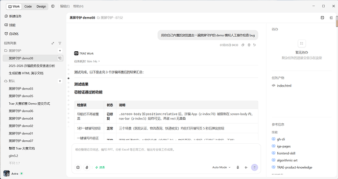Open the iga-pages skill
This screenshot has height=179, width=338.
pos(281,146)
